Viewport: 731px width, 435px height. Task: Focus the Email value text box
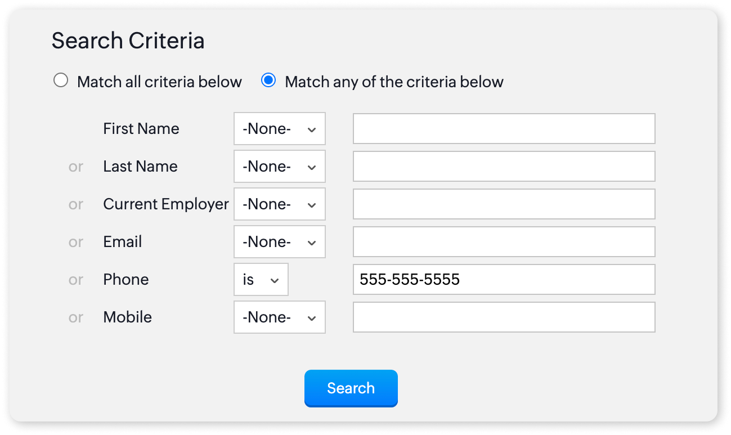coord(504,242)
